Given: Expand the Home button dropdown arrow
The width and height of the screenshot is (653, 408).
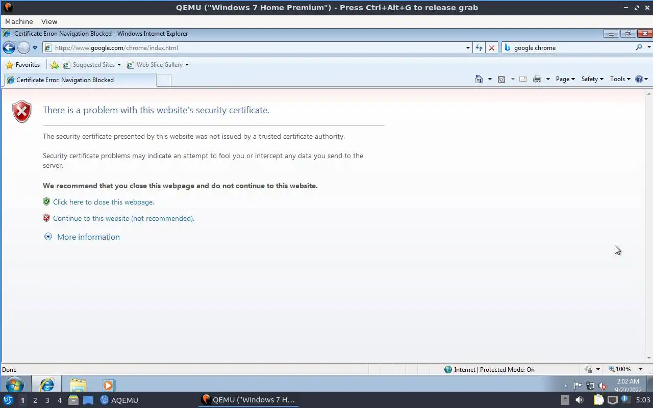Looking at the screenshot, I should click(x=490, y=79).
